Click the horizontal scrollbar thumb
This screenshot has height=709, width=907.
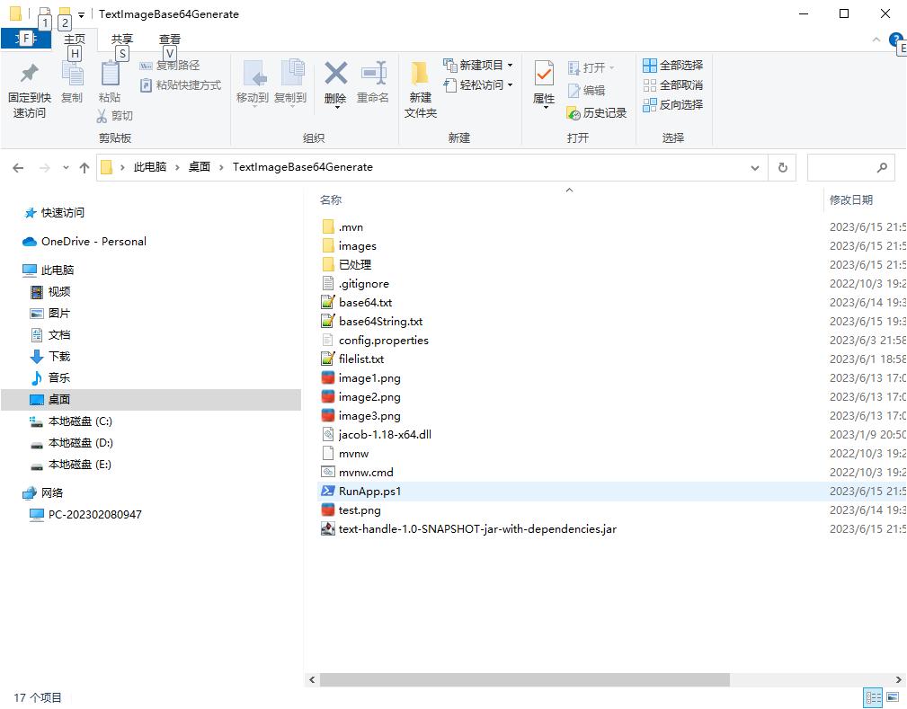[x=525, y=679]
